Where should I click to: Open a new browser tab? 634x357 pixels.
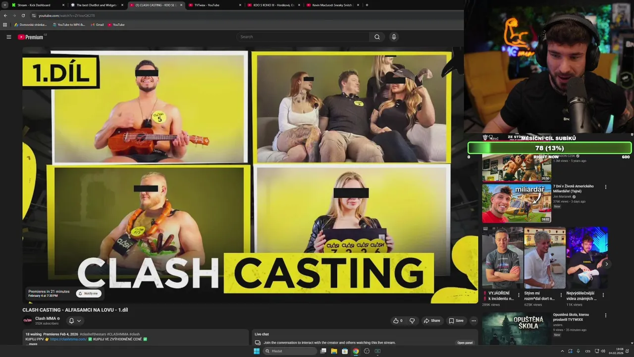[x=367, y=5]
